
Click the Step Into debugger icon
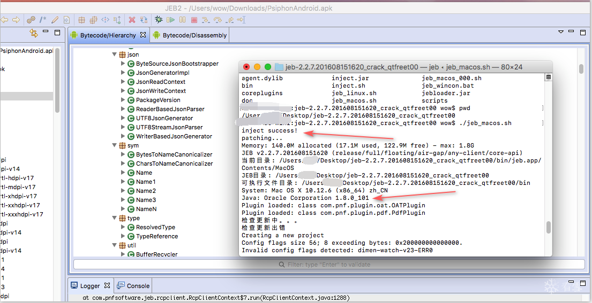(x=206, y=20)
